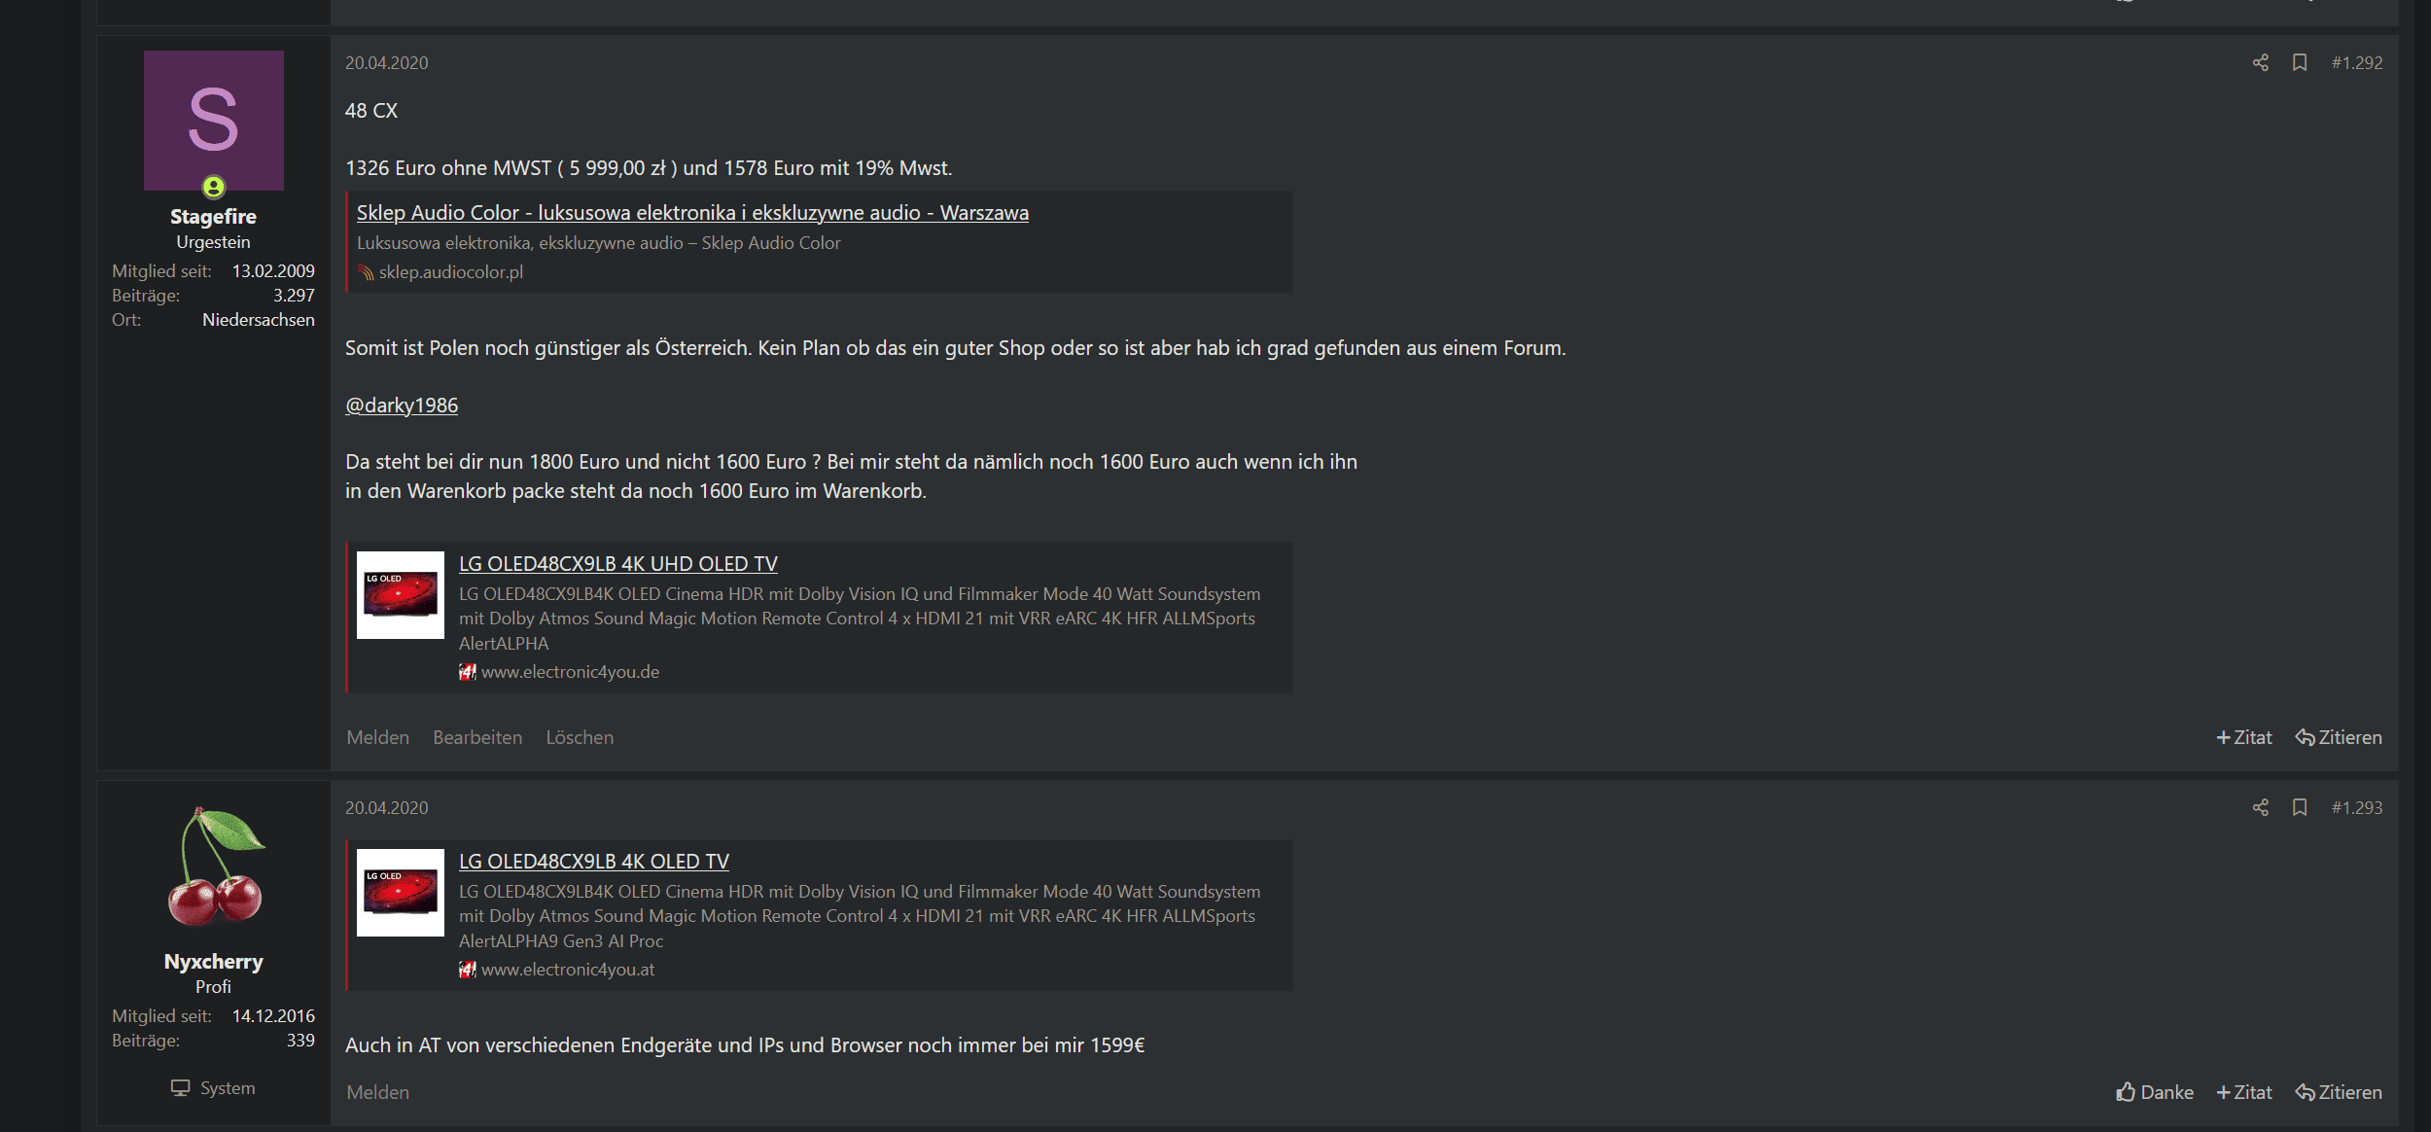Click share icon on post #1.292
The width and height of the screenshot is (2431, 1132).
coord(2260,62)
